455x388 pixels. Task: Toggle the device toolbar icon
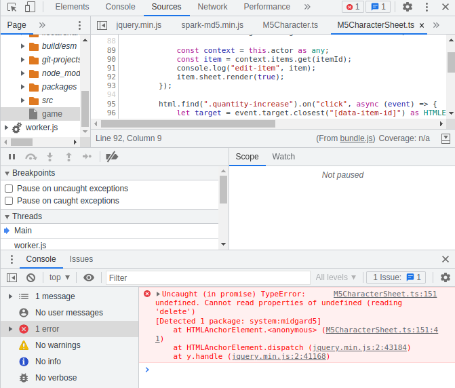pyautogui.click(x=30, y=7)
